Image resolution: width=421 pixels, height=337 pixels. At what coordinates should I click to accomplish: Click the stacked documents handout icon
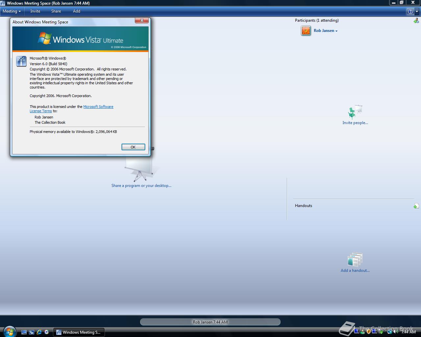click(355, 259)
